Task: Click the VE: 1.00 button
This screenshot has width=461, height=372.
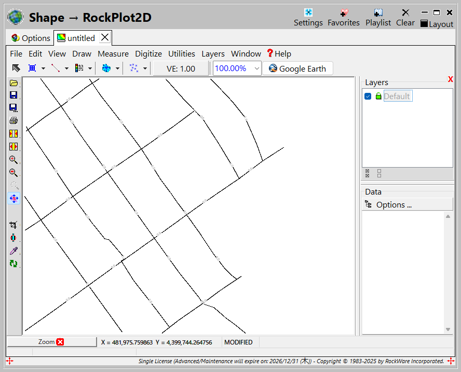Action: click(181, 68)
